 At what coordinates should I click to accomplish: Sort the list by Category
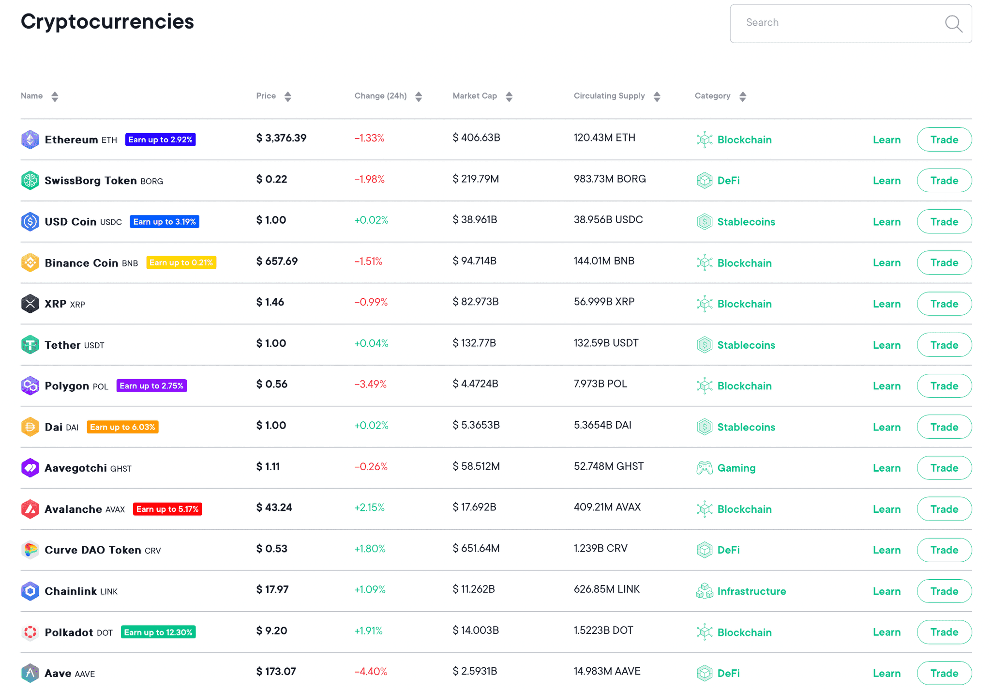click(743, 96)
